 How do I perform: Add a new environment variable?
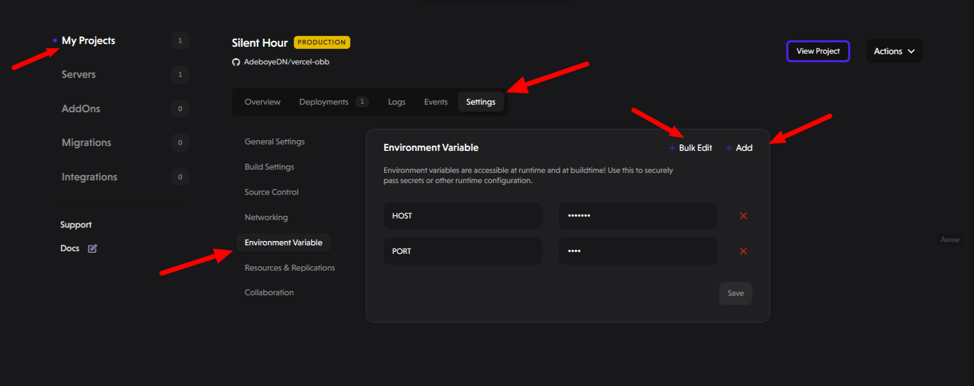744,148
